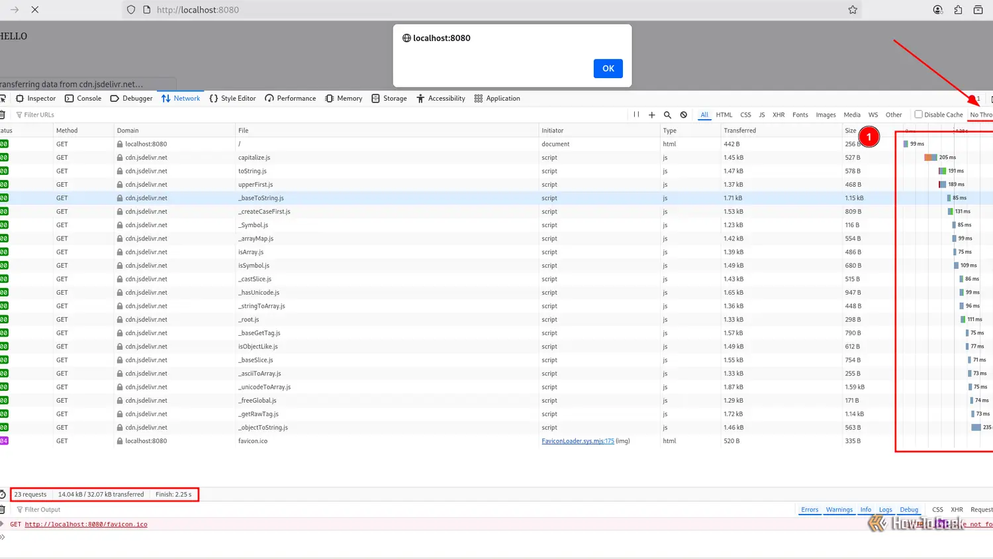Open the Storage tab
The height and width of the screenshot is (559, 993).
[x=389, y=99]
